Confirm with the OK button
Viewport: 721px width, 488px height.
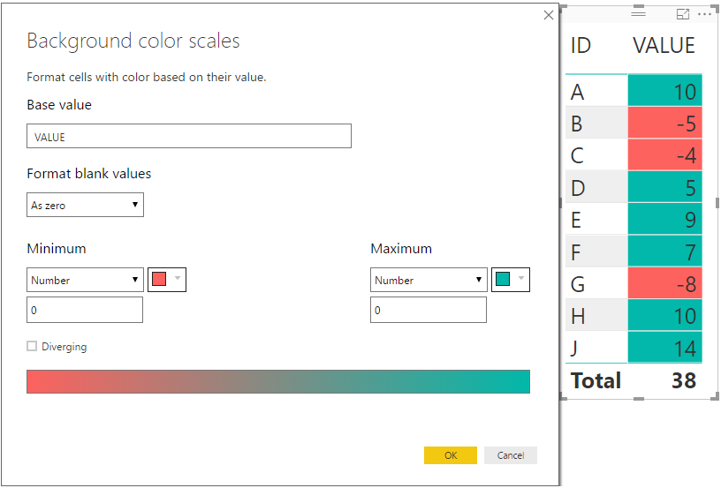[x=450, y=455]
